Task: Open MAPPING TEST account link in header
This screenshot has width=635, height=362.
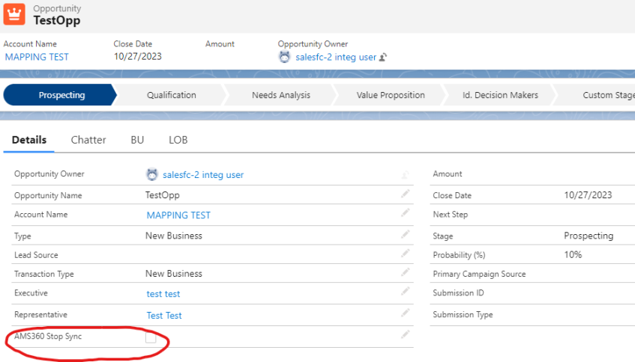Action: [x=37, y=57]
